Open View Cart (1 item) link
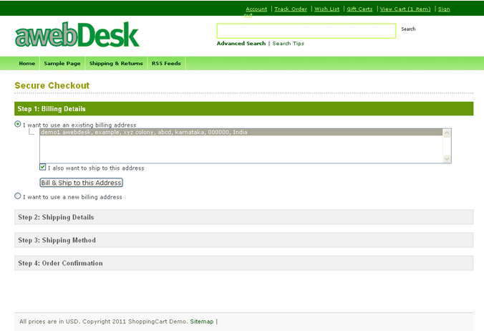Image resolution: width=484 pixels, height=331 pixels. [x=405, y=9]
